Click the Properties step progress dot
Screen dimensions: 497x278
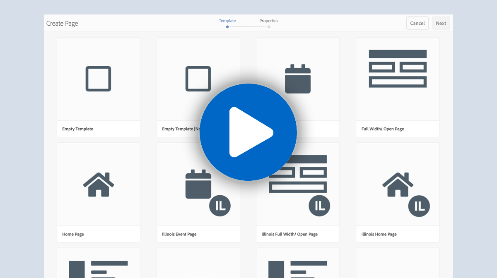click(x=269, y=27)
